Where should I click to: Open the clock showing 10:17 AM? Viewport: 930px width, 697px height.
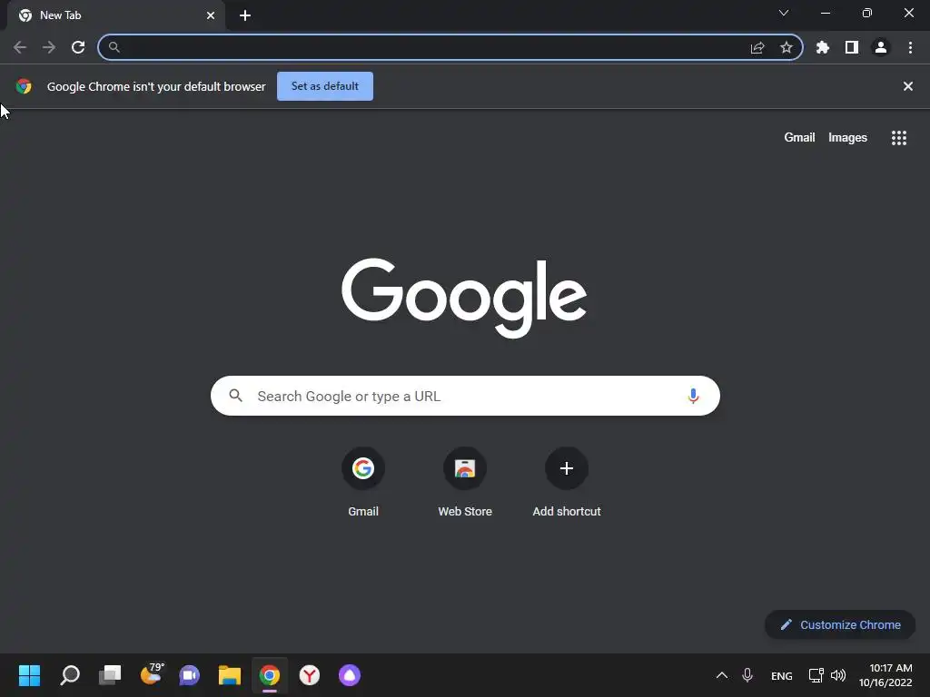click(885, 675)
